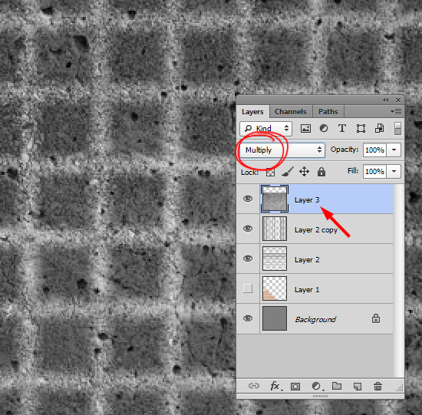Create a new group folder icon

click(x=337, y=386)
